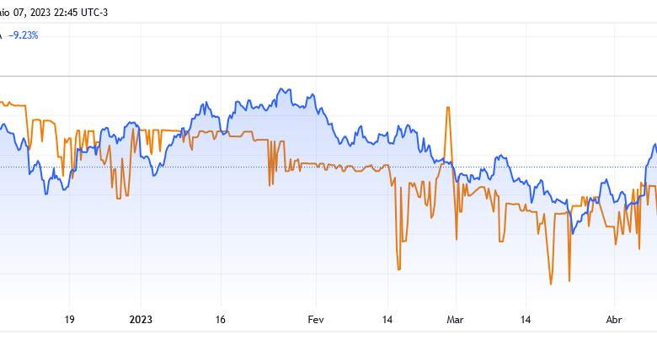Select the 2023 year label on axis
This screenshot has height=340, width=657.
pos(141,320)
